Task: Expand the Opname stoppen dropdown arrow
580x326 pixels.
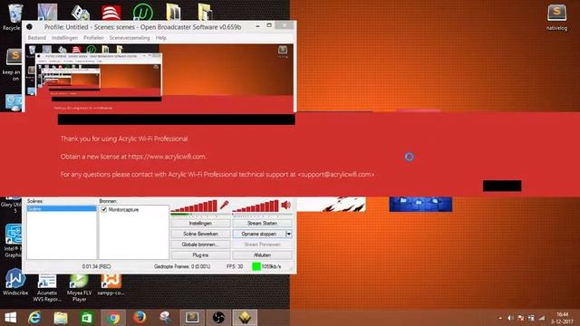Action: click(x=288, y=234)
